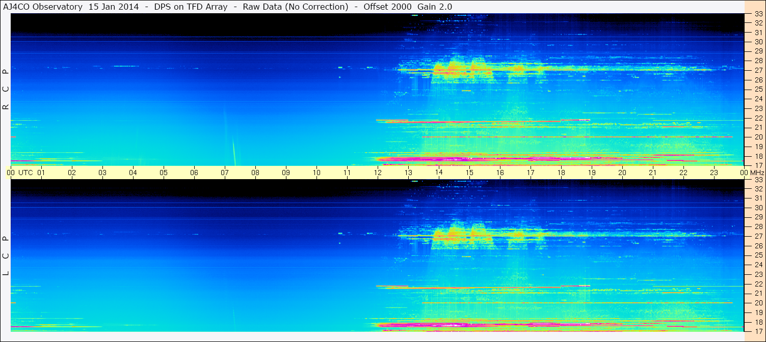Click 17 MHz label on RCP frequency scale
This screenshot has width=766, height=342.
(758, 165)
